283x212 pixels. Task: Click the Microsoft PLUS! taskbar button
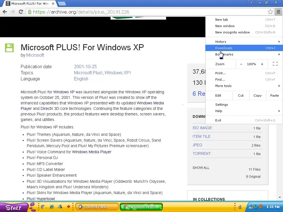[141, 207]
